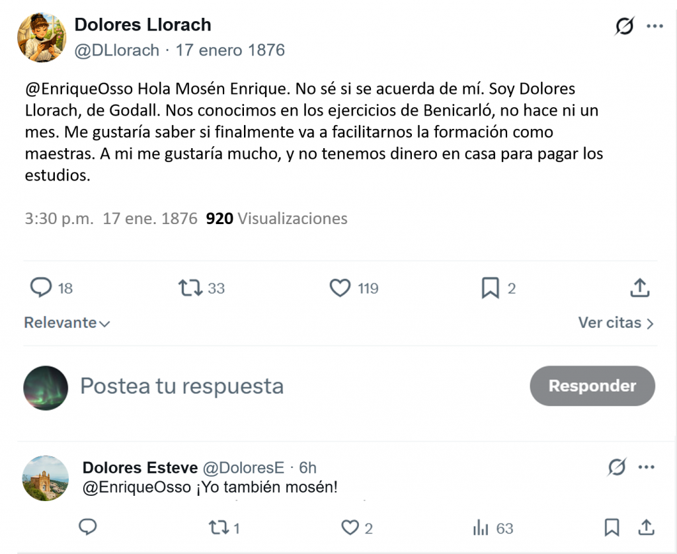Share the main post via upload icon
677x554 pixels.
(x=639, y=288)
